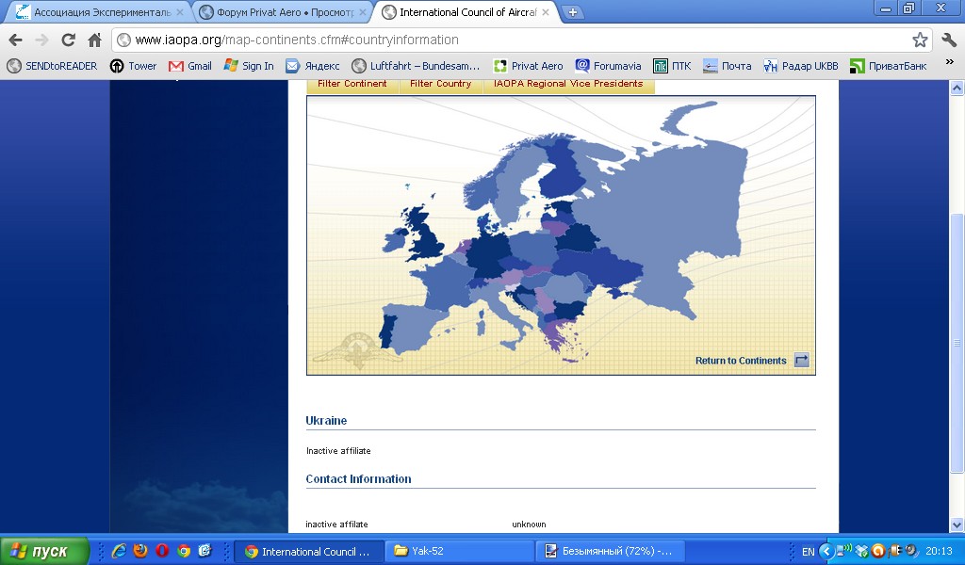Click the Return to Continents arrow icon
This screenshot has width=965, height=565.
pos(801,361)
